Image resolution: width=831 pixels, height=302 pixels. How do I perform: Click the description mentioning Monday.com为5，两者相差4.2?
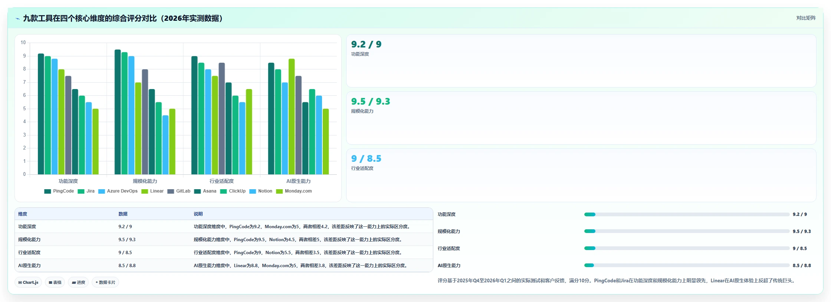302,227
